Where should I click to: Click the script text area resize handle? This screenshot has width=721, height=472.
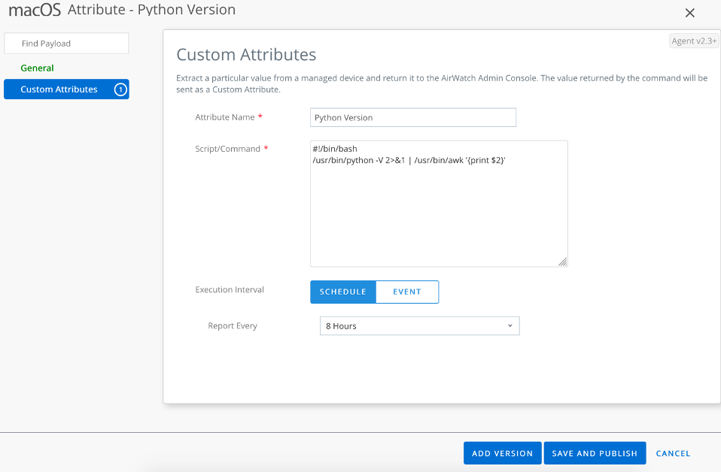(563, 262)
